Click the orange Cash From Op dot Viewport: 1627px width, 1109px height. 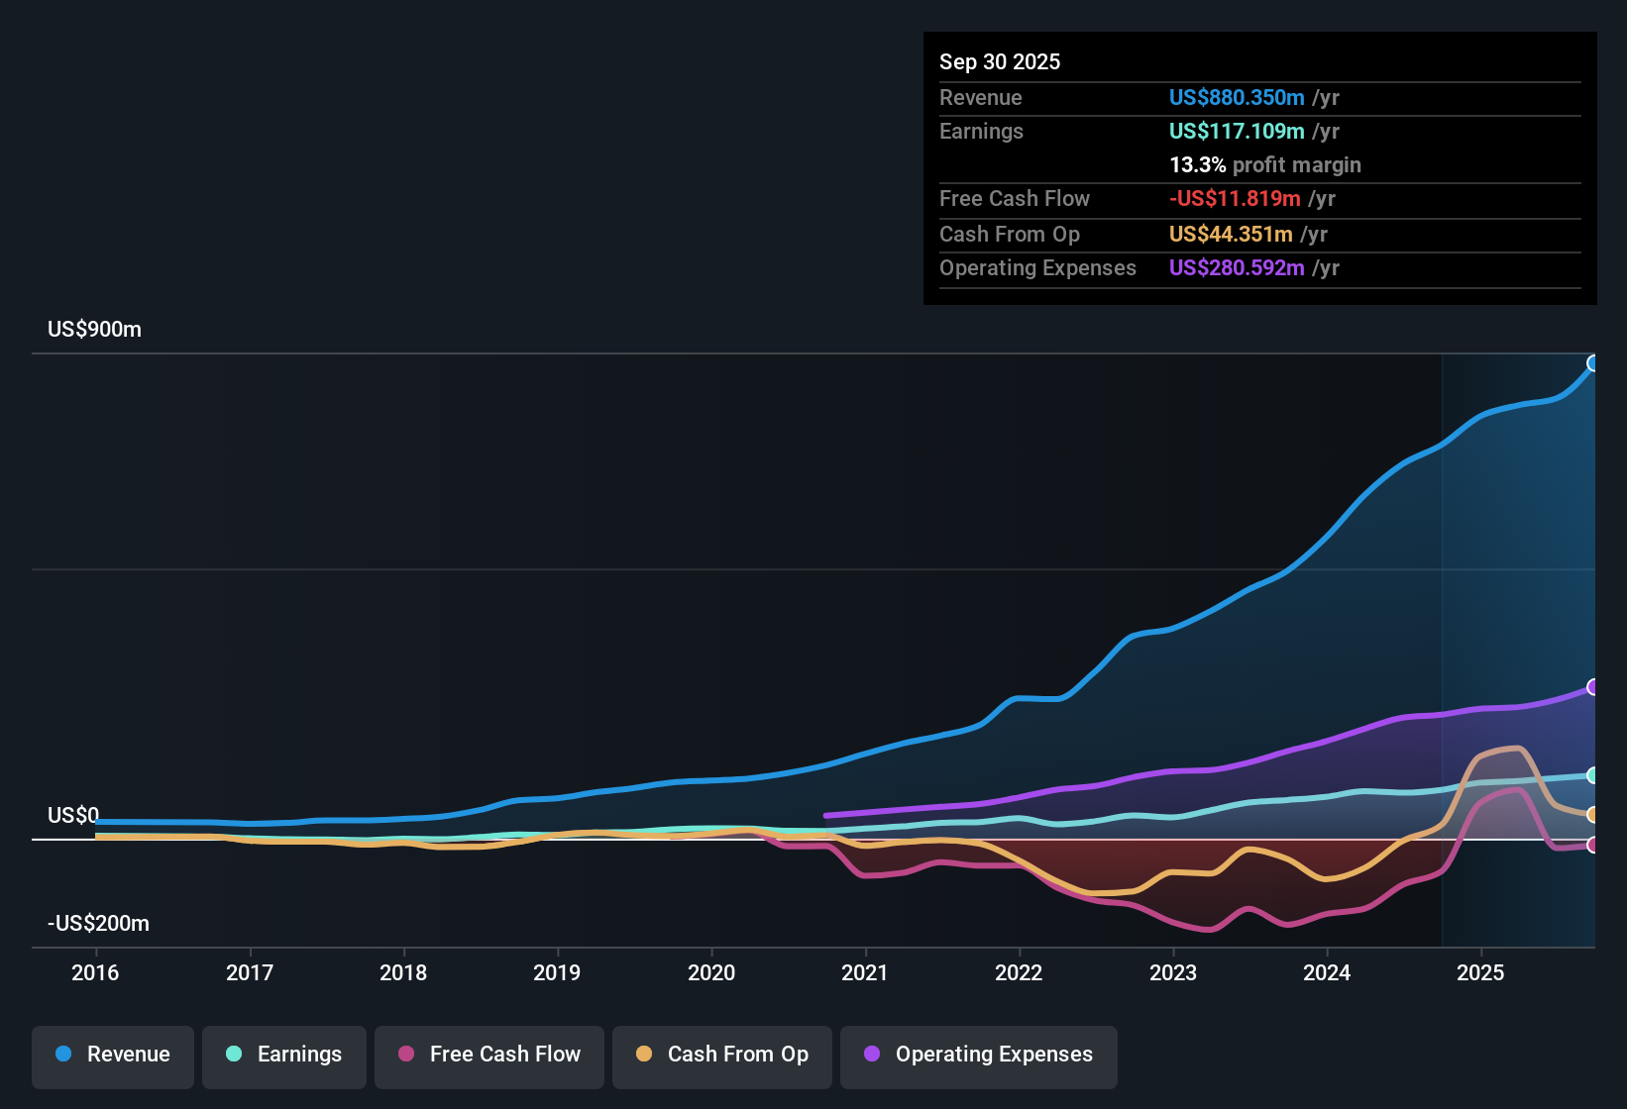click(x=644, y=1055)
